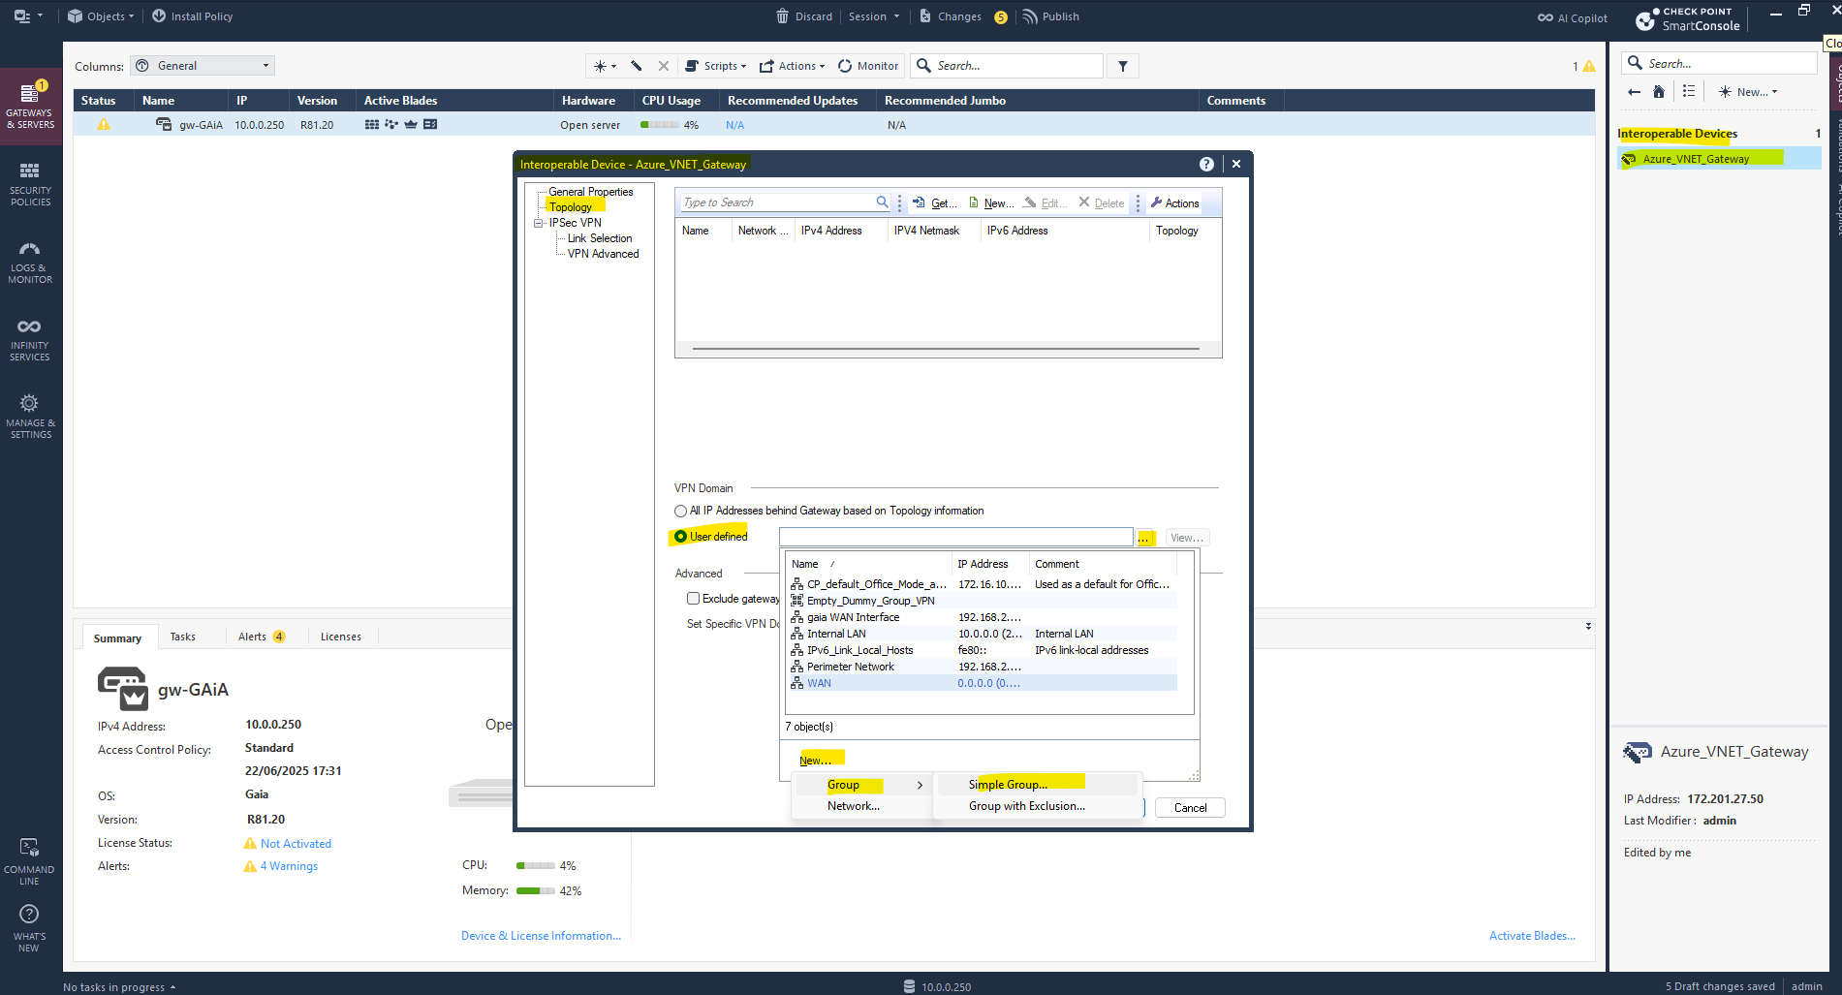
Task: Open Logs & Monitor view
Action: click(x=30, y=262)
